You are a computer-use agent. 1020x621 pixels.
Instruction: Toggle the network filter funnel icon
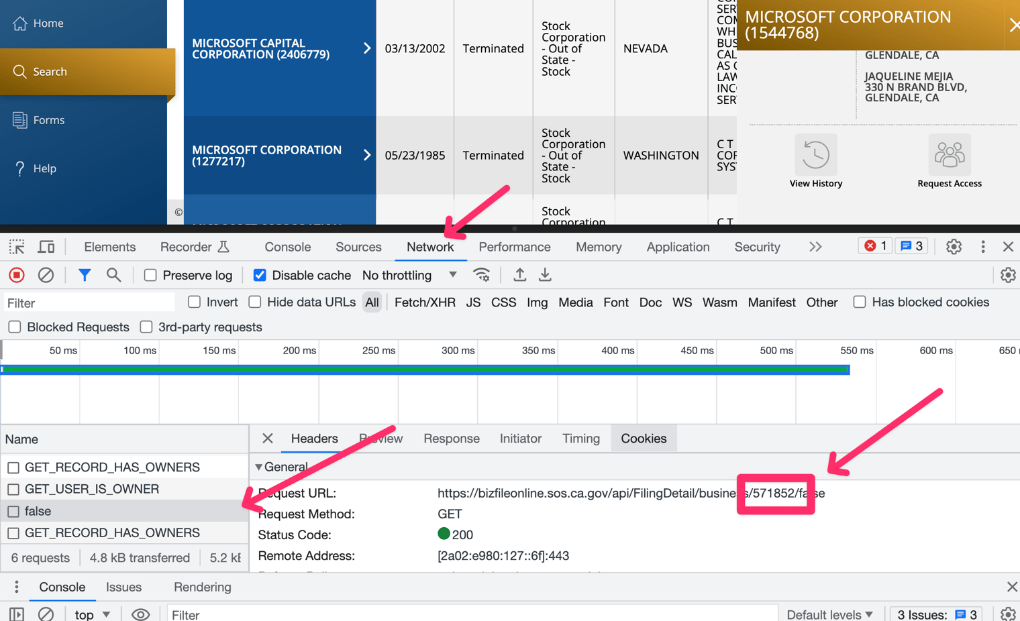(85, 275)
